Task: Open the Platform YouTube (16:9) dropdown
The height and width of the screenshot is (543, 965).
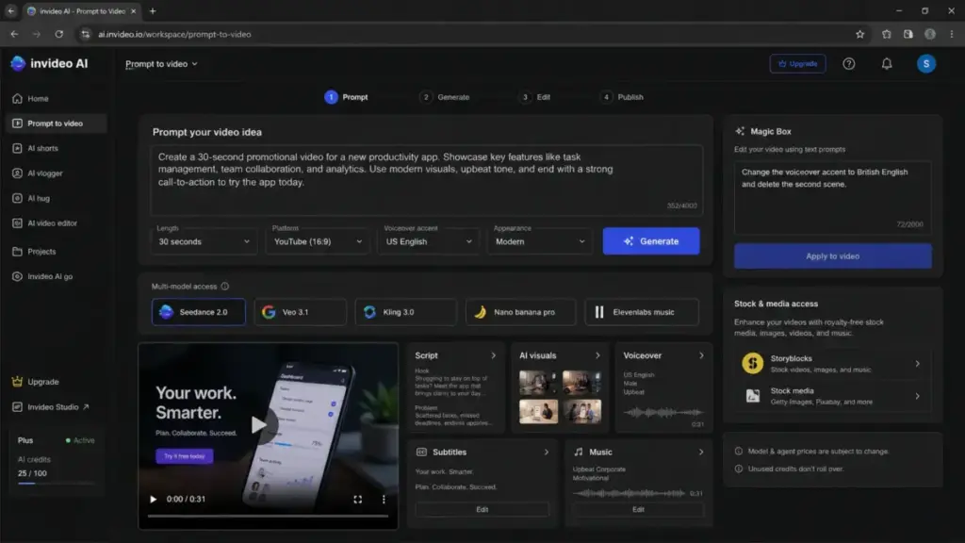Action: click(318, 242)
